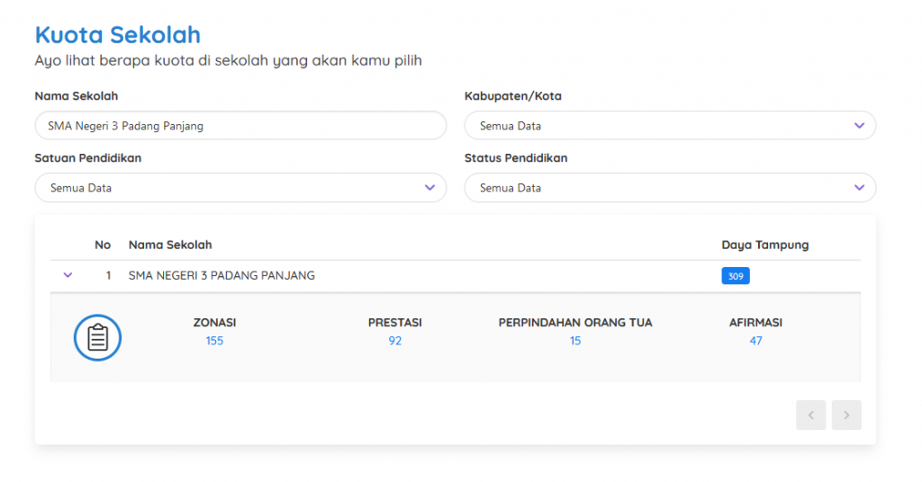Click the No column header
The height and width of the screenshot is (482, 922).
(103, 245)
